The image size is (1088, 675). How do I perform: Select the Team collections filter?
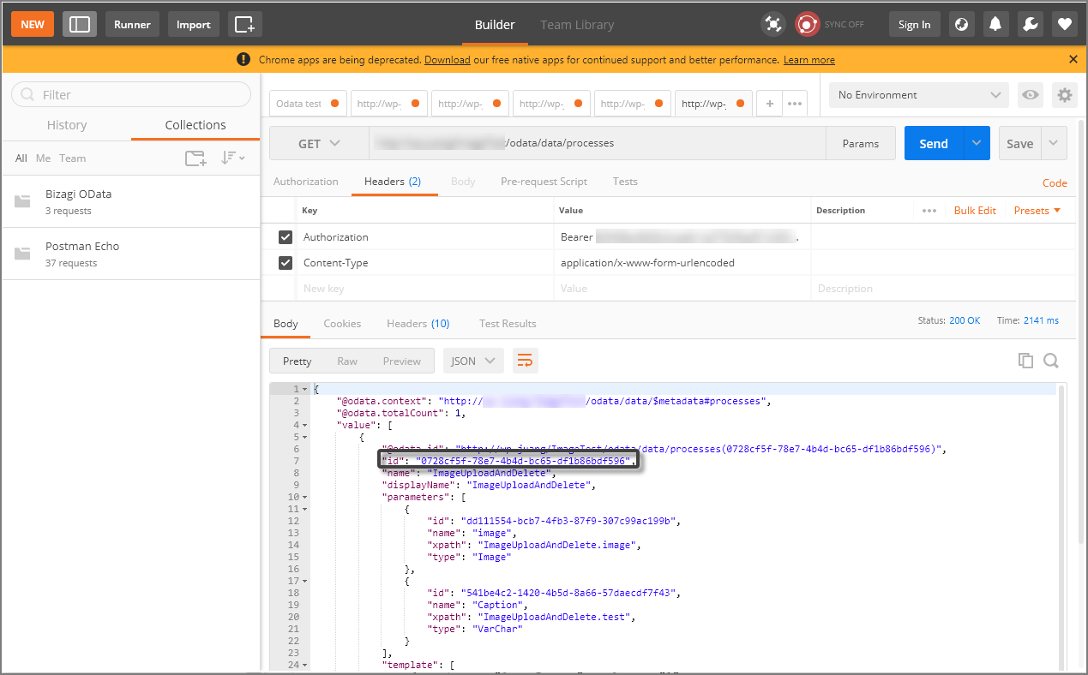click(73, 158)
